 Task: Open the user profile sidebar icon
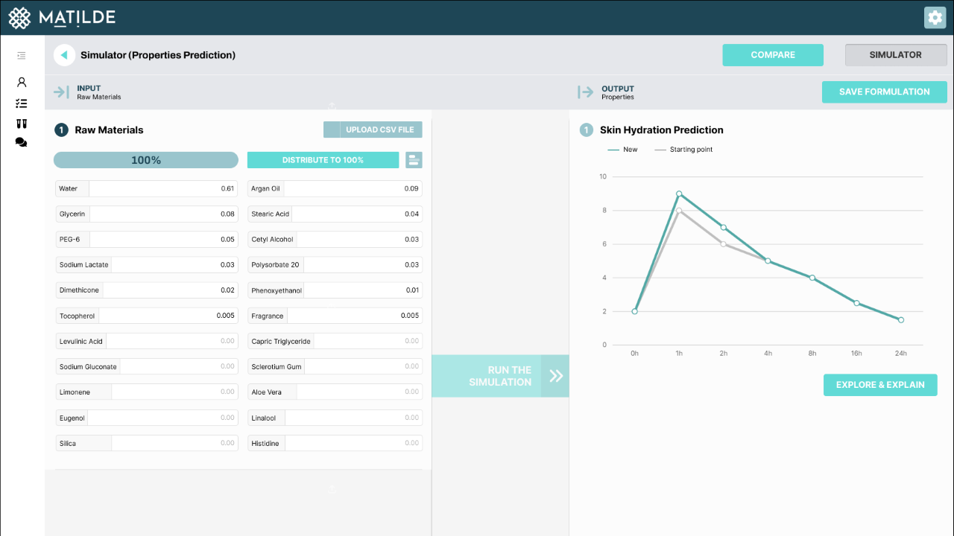22,82
